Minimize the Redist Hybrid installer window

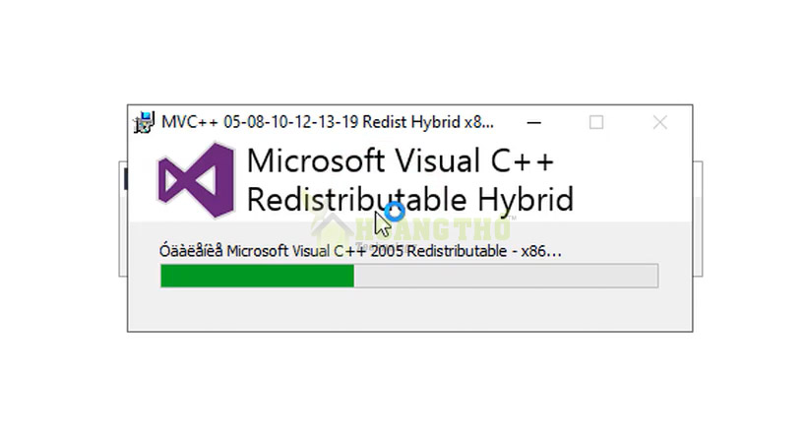(533, 123)
